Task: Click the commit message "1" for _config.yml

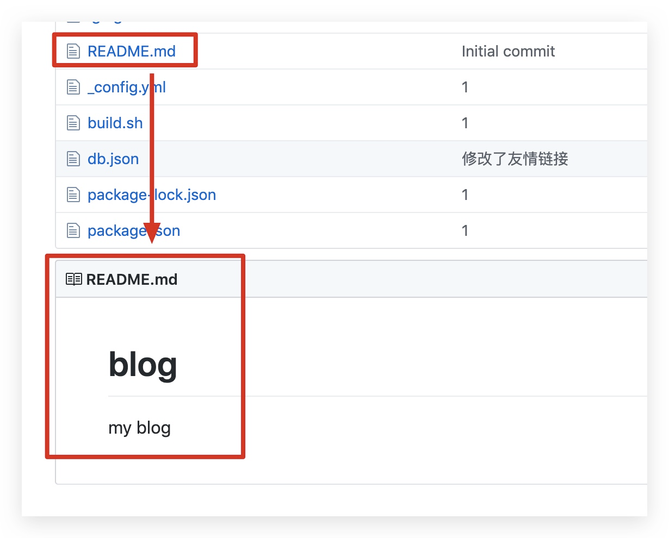Action: 464,87
